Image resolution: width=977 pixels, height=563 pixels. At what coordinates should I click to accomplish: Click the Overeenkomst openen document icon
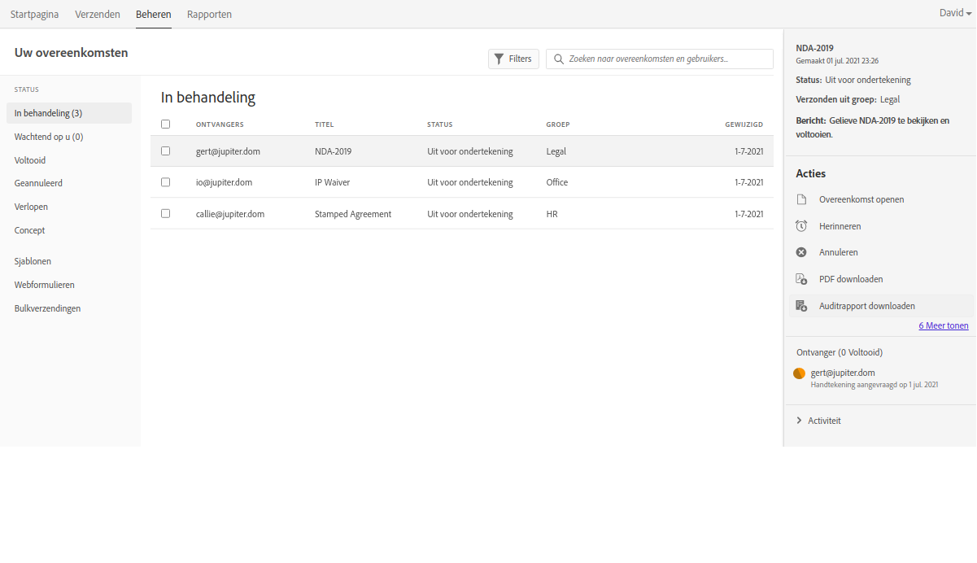[x=801, y=199]
